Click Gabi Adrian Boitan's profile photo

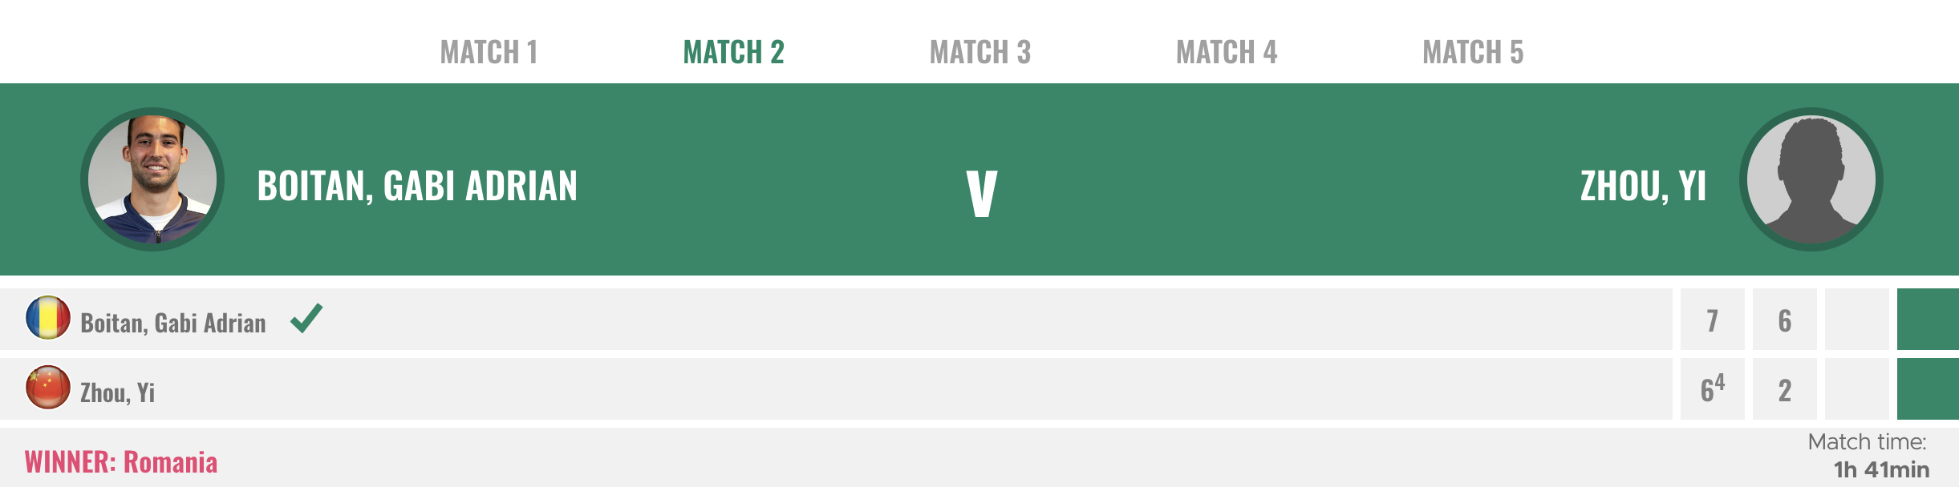pyautogui.click(x=152, y=179)
